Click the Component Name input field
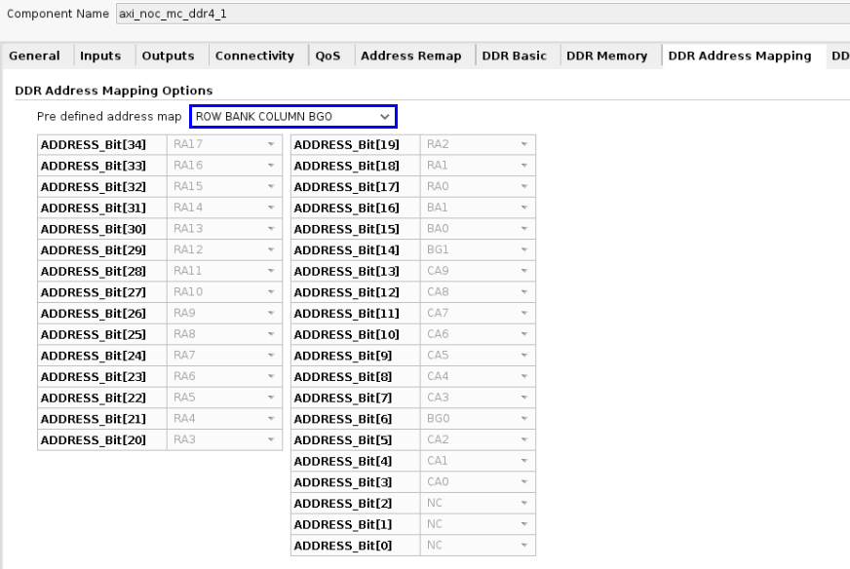The image size is (850, 569). point(487,16)
